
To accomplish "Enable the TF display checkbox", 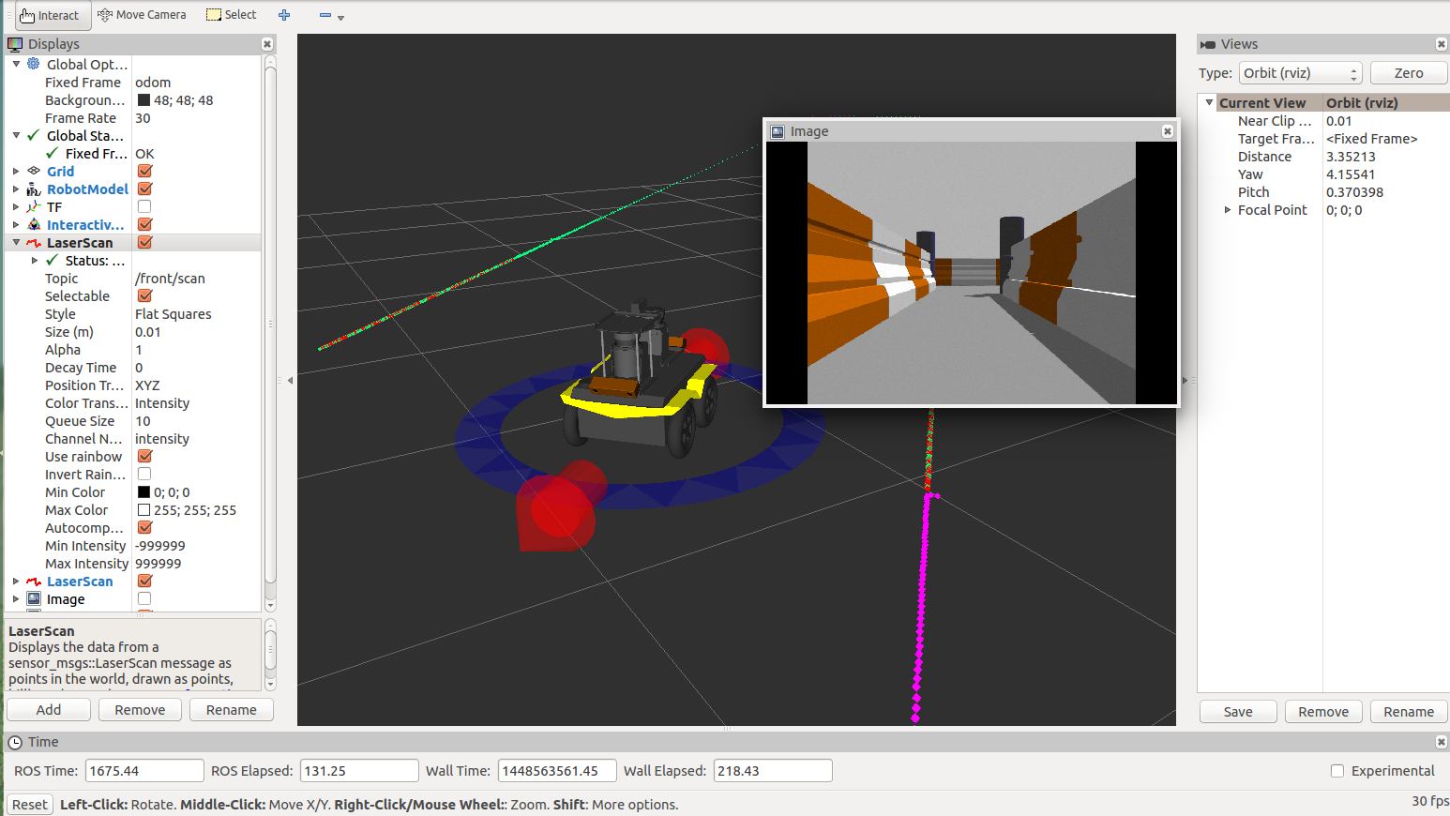I will [x=144, y=206].
